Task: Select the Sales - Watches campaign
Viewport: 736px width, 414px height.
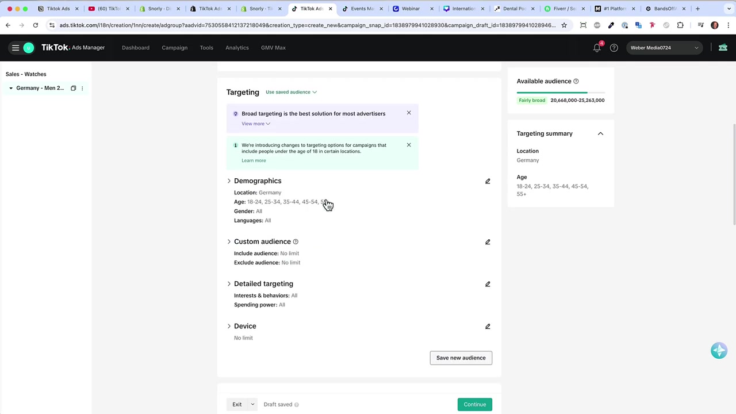Action: tap(26, 74)
